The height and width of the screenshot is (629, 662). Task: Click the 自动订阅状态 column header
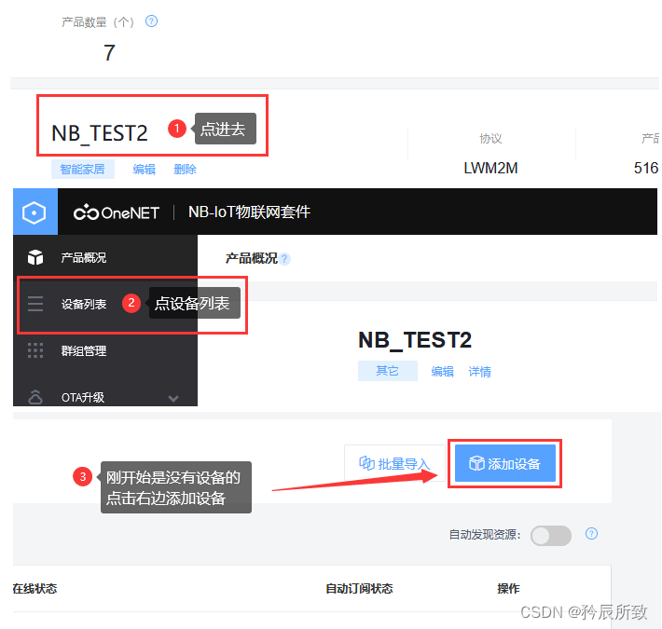click(359, 589)
